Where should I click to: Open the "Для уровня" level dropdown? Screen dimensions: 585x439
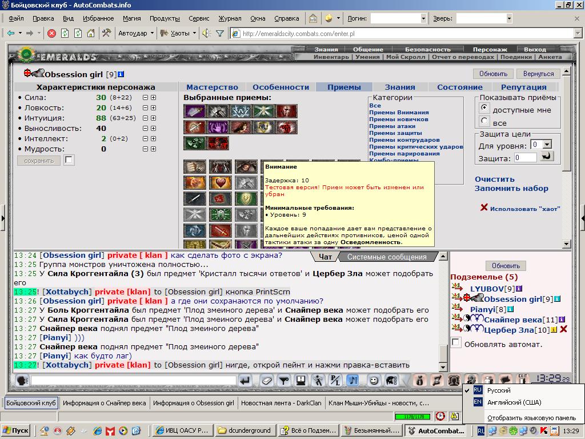pyautogui.click(x=547, y=145)
